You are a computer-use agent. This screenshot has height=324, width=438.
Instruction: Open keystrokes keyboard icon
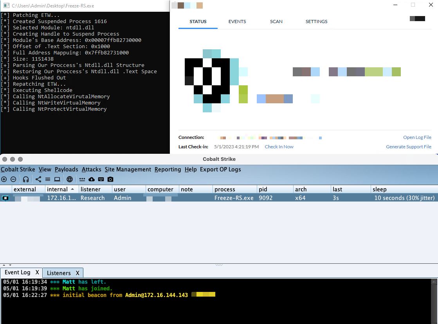point(101,179)
